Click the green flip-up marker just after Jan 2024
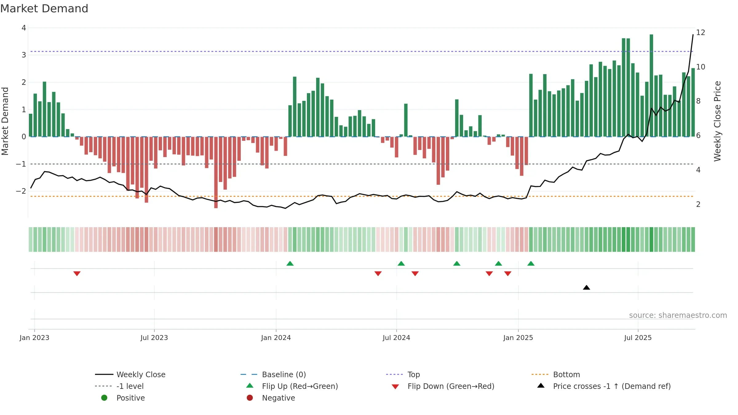The width and height of the screenshot is (738, 415). [x=290, y=263]
